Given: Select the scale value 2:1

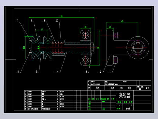Looking at the screenshot, I should tap(131, 105).
